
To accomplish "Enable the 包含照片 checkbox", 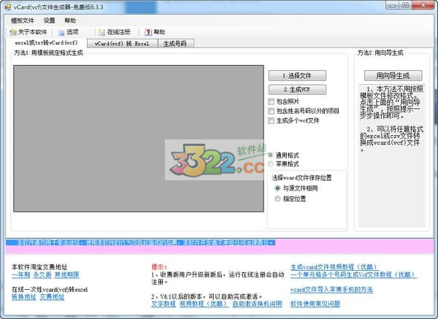I will pyautogui.click(x=271, y=101).
